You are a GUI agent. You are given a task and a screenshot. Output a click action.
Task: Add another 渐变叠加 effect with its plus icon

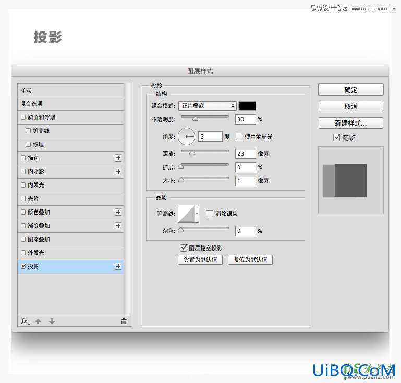click(118, 226)
